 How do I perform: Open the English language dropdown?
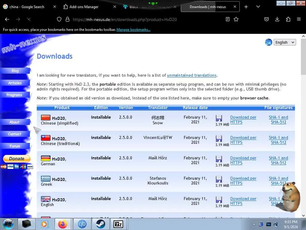(285, 43)
